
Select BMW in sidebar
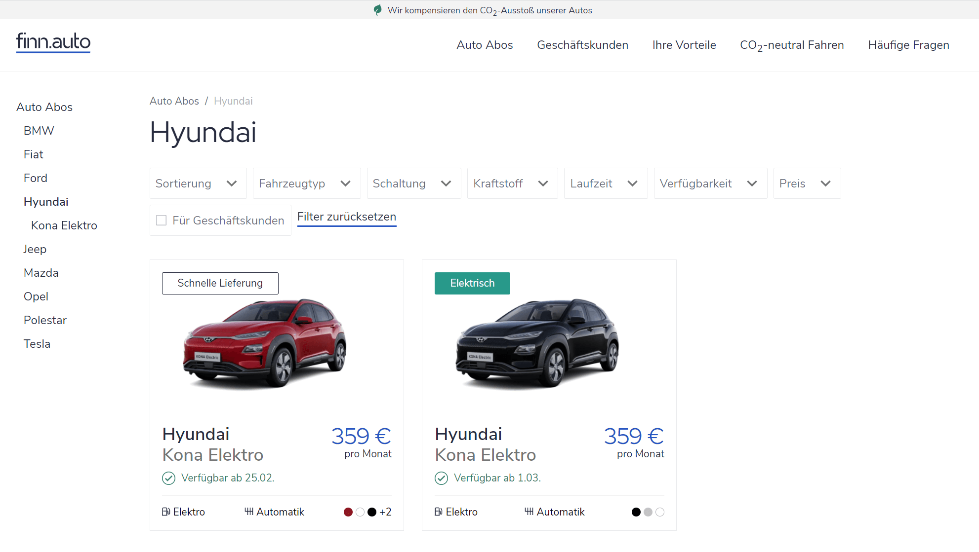click(x=39, y=131)
